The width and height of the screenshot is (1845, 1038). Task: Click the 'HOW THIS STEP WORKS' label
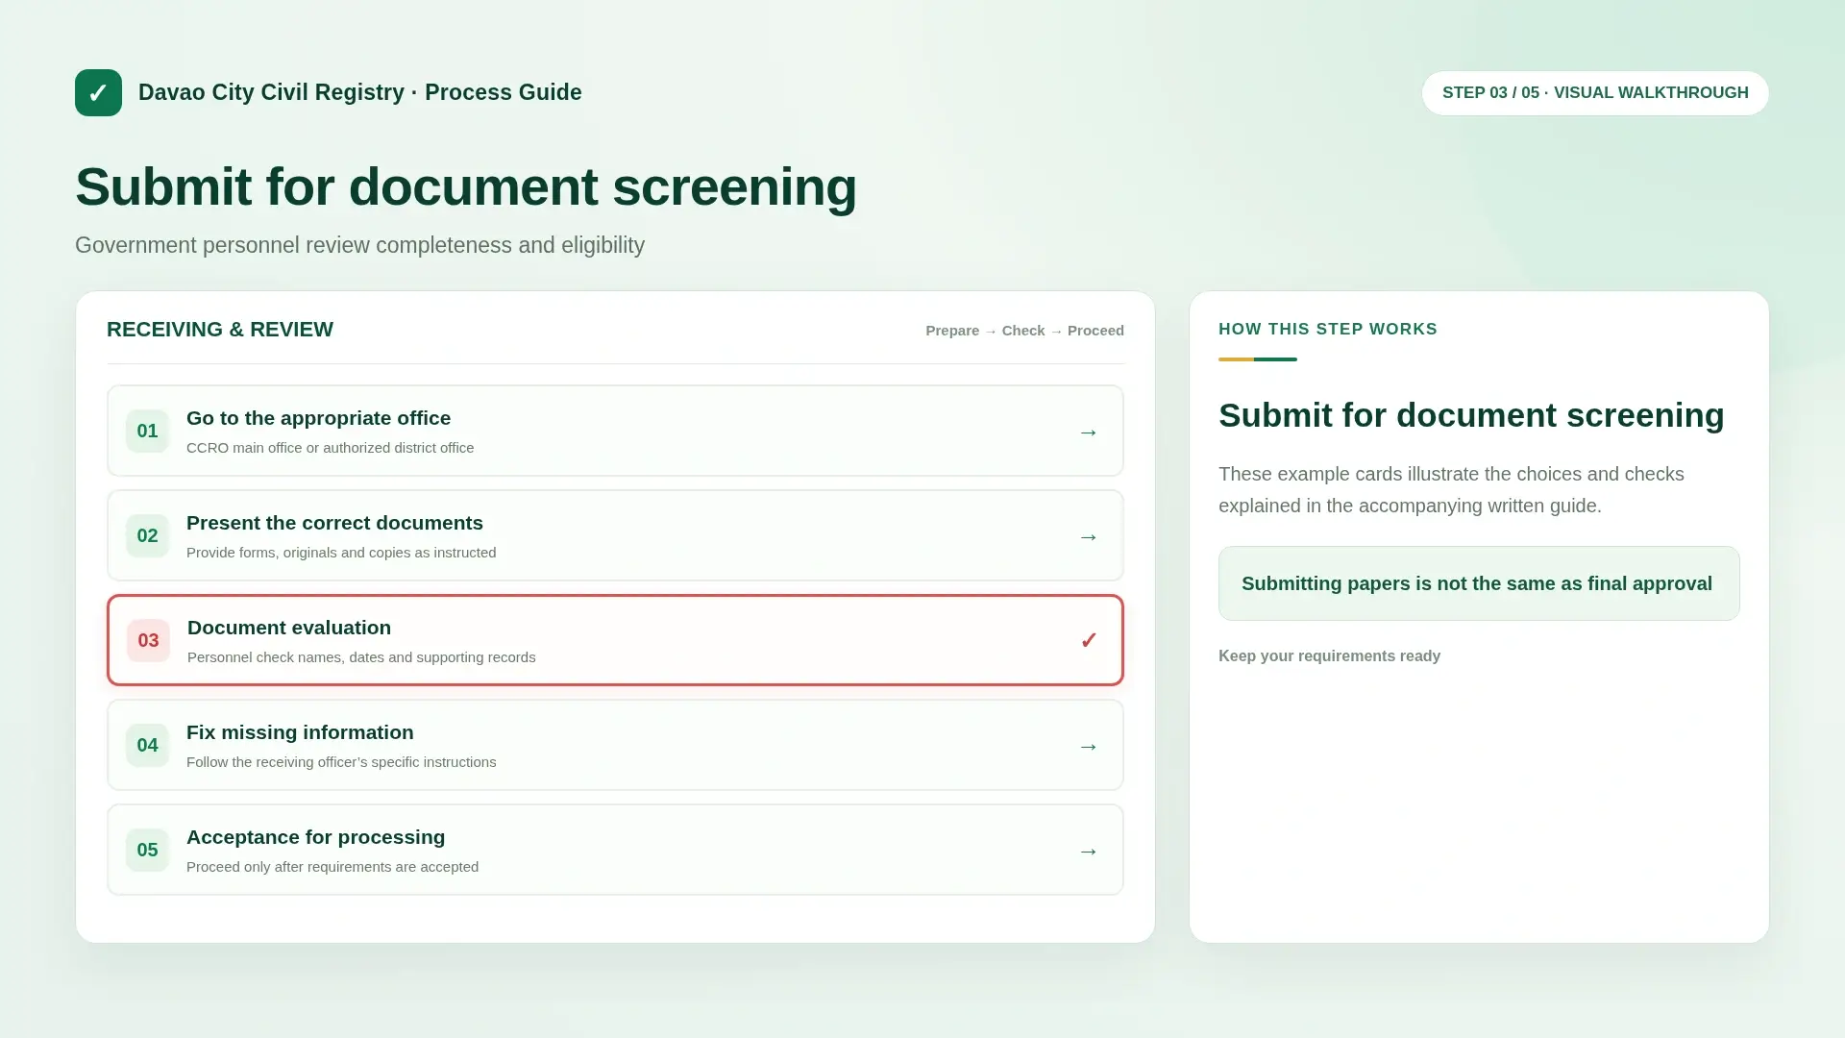1328,329
